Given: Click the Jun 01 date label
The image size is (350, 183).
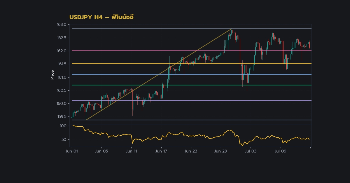Looking at the screenshot, I should pyautogui.click(x=72, y=151).
